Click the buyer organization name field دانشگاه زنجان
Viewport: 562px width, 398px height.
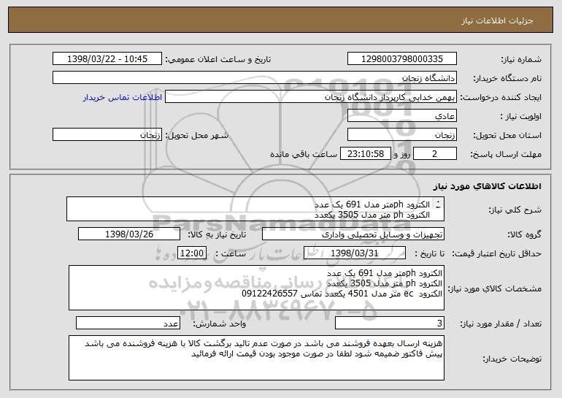(255, 78)
